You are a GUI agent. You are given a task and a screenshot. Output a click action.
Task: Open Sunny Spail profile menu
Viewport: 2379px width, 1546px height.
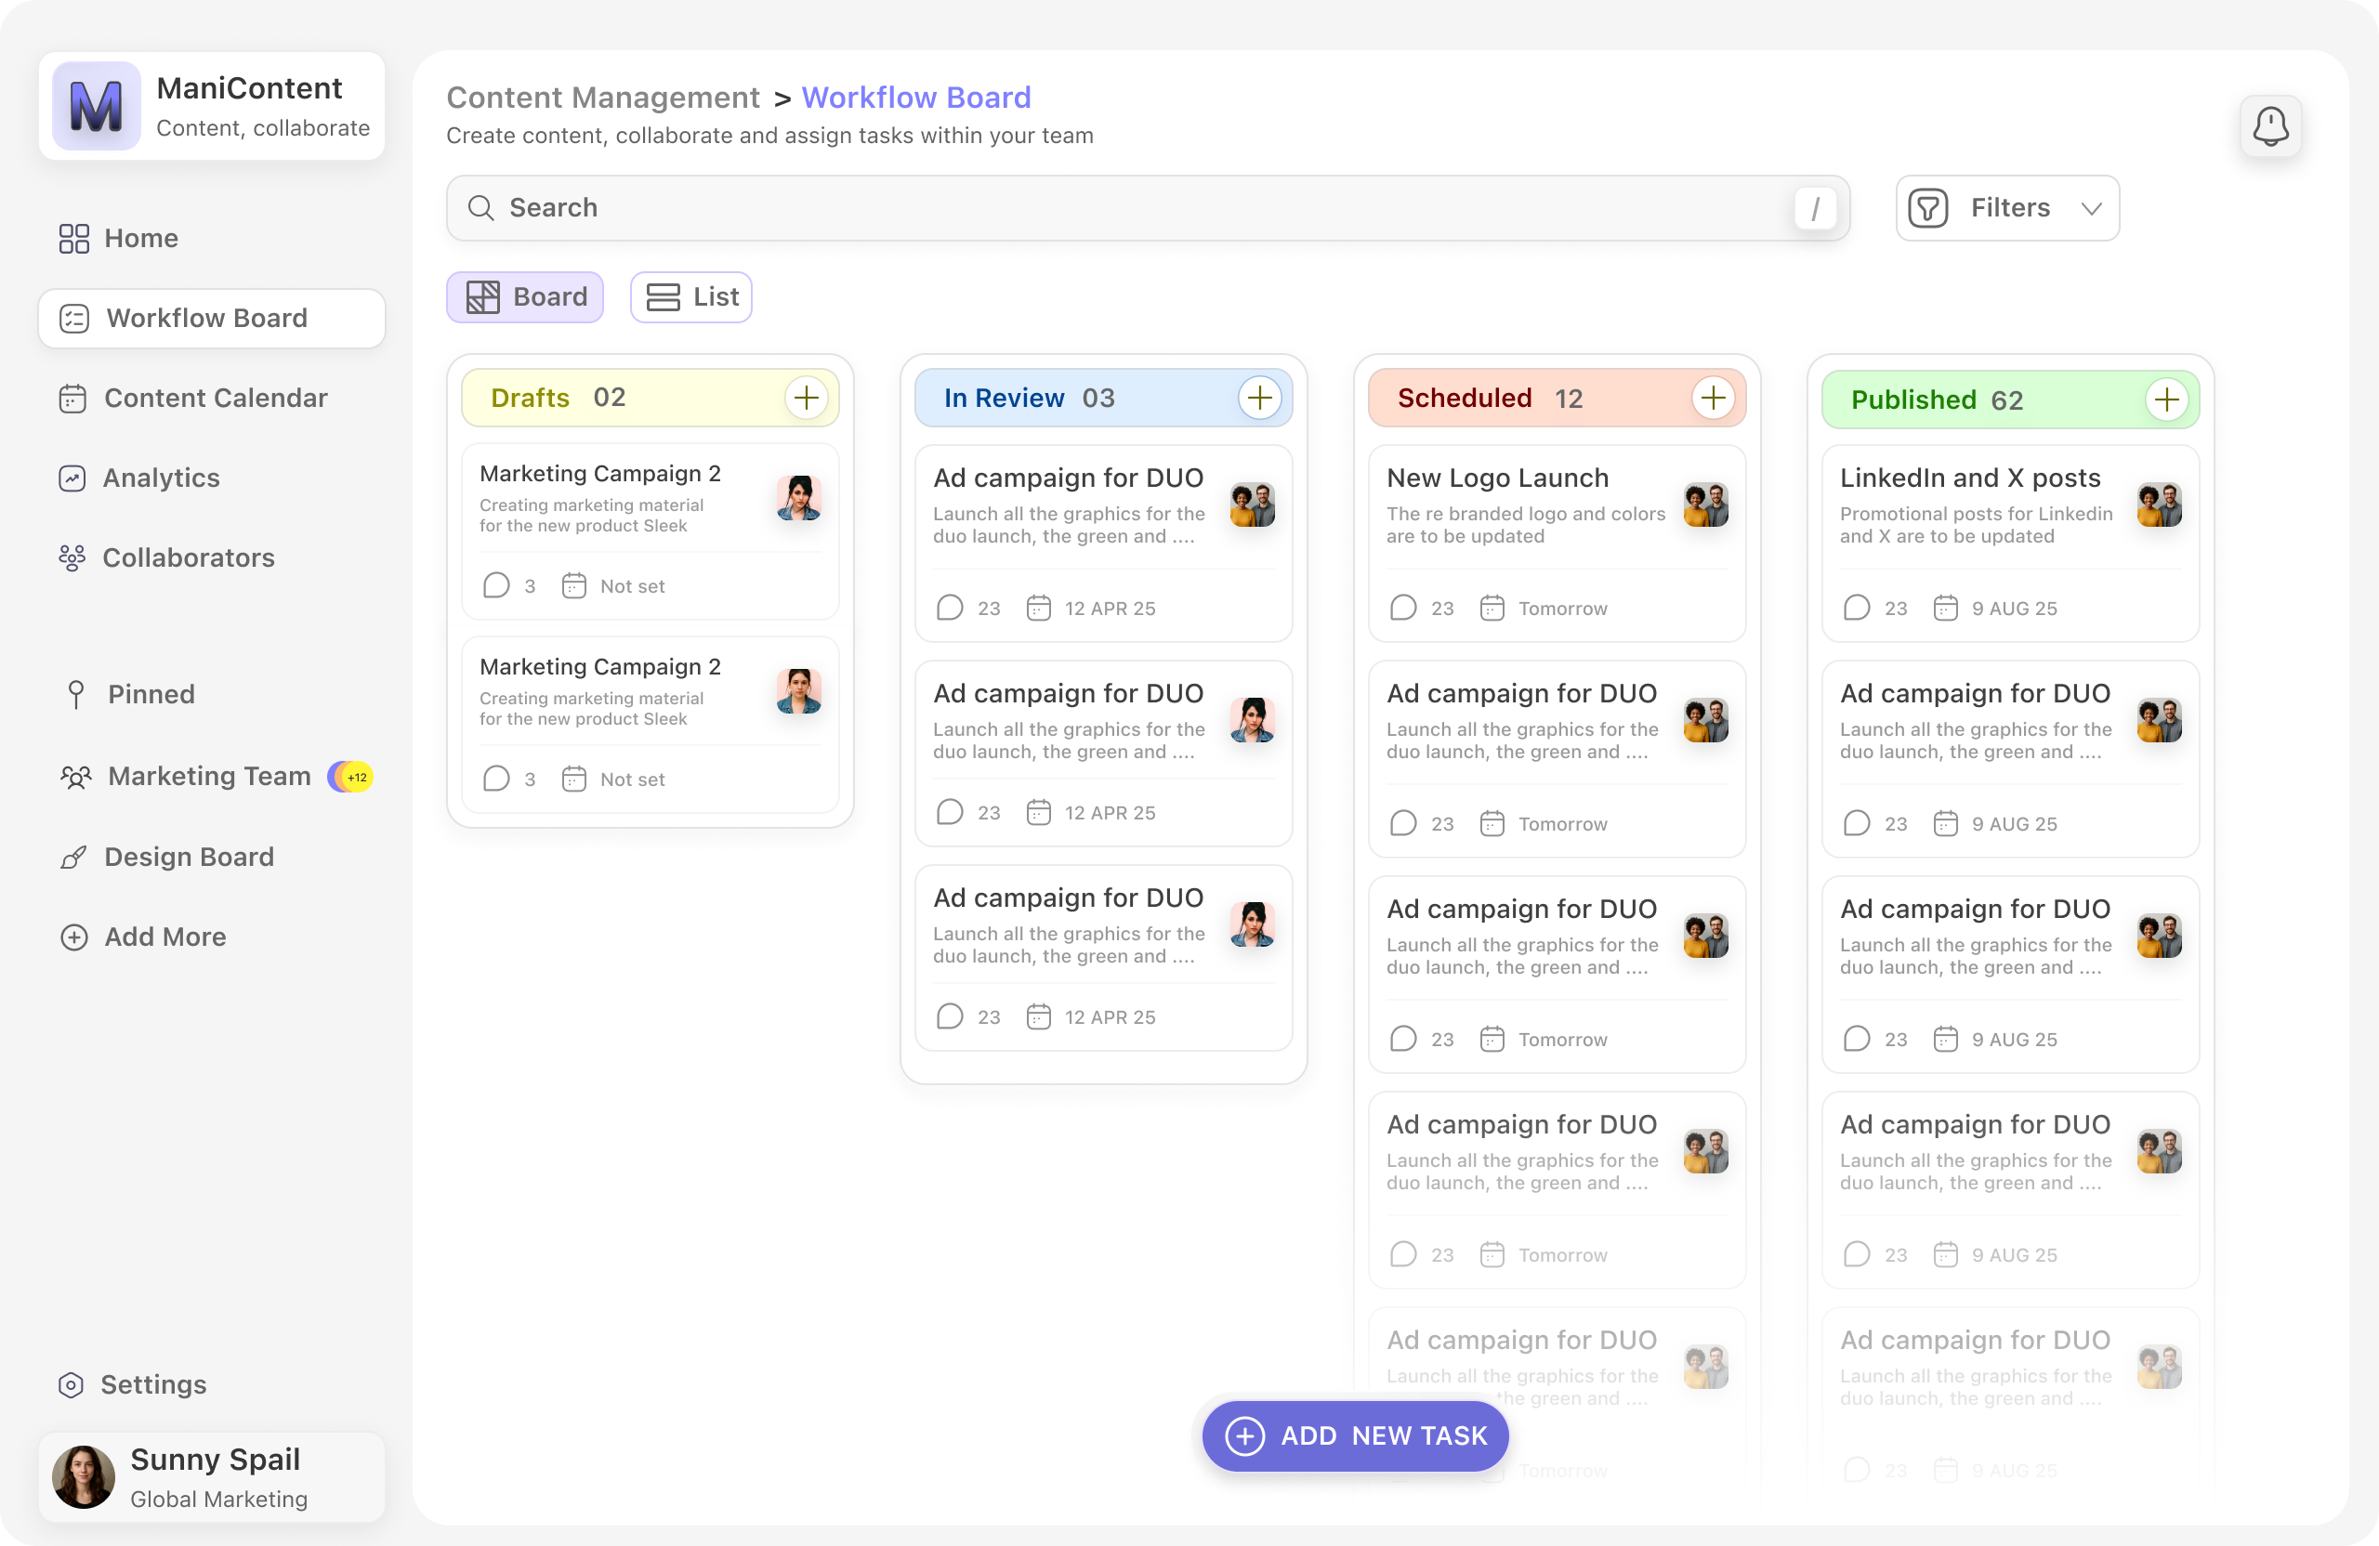(x=212, y=1477)
